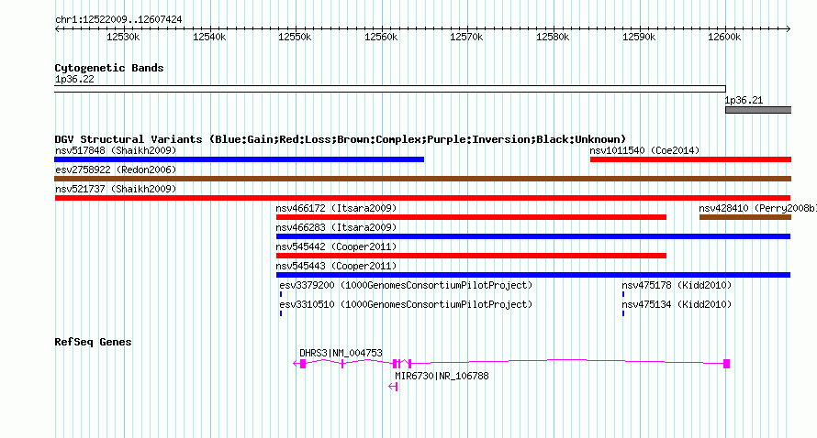Click the chr1:12522009..12607424 coordinates label
This screenshot has height=438, width=817.
pyautogui.click(x=118, y=19)
